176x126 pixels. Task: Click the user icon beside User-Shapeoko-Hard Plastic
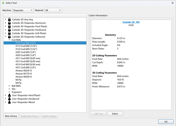(x=9, y=95)
